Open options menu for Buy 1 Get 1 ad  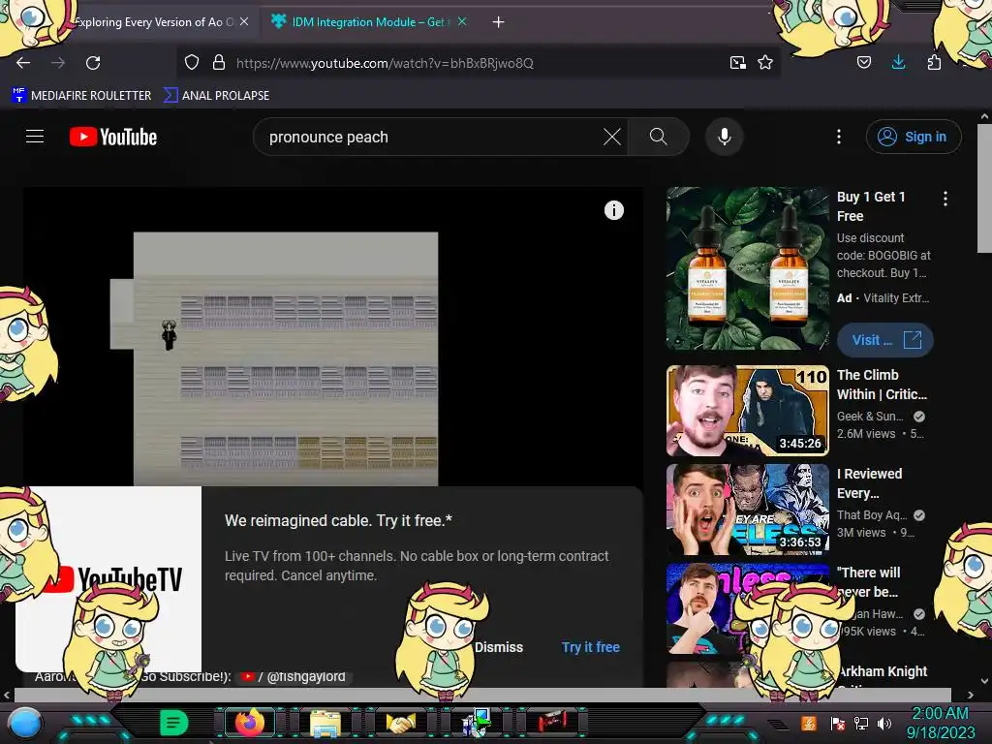click(945, 199)
